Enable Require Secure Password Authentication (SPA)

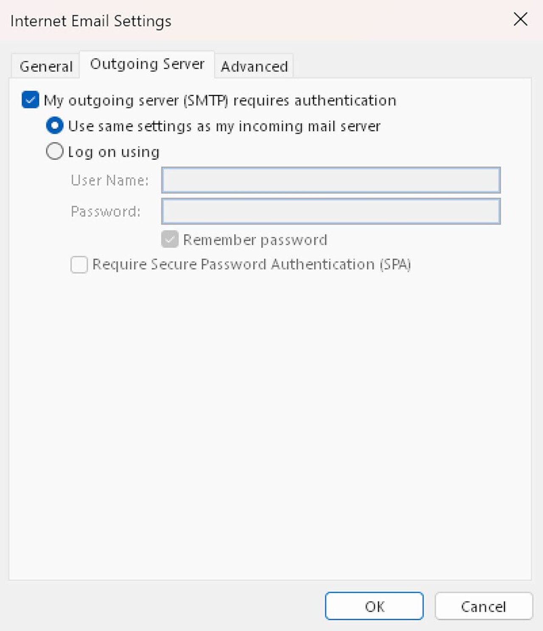78,264
